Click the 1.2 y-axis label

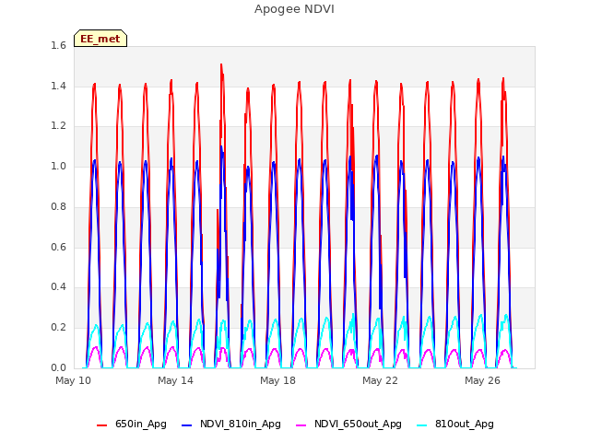pos(58,126)
